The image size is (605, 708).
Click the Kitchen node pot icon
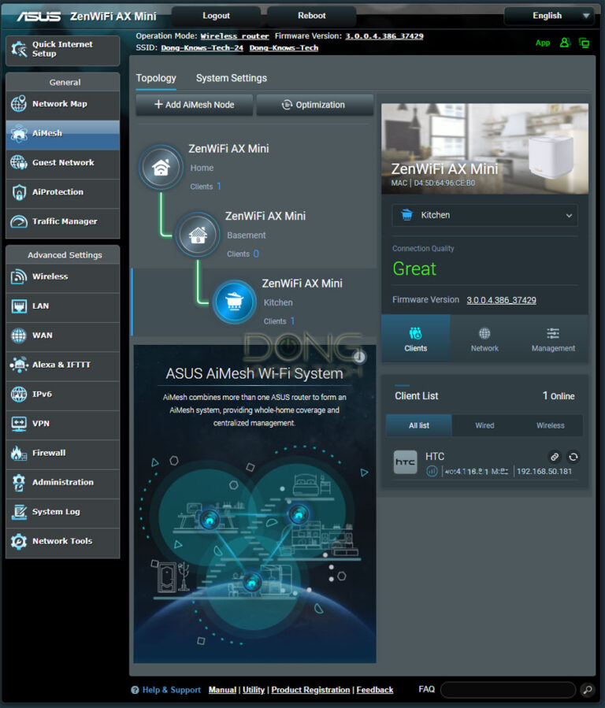tap(234, 302)
